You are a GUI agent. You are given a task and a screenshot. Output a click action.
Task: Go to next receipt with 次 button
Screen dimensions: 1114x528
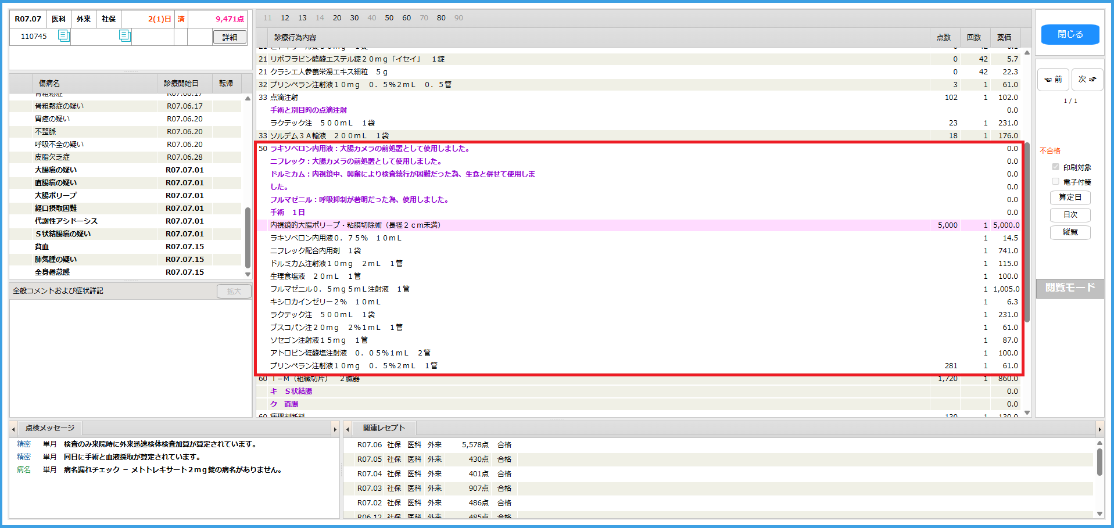coord(1087,80)
